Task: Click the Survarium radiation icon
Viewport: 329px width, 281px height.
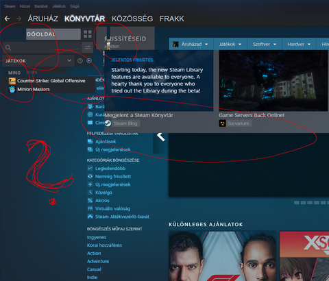Action: (222, 123)
